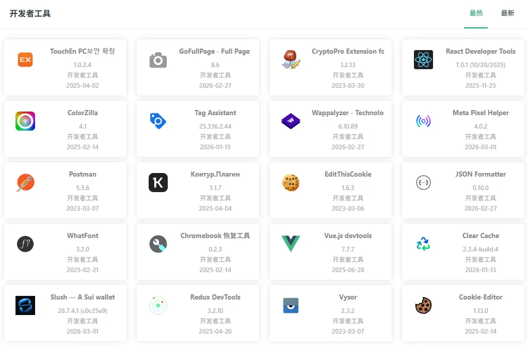Click the React Developer Tools atom icon
Image resolution: width=528 pixels, height=346 pixels.
(423, 59)
